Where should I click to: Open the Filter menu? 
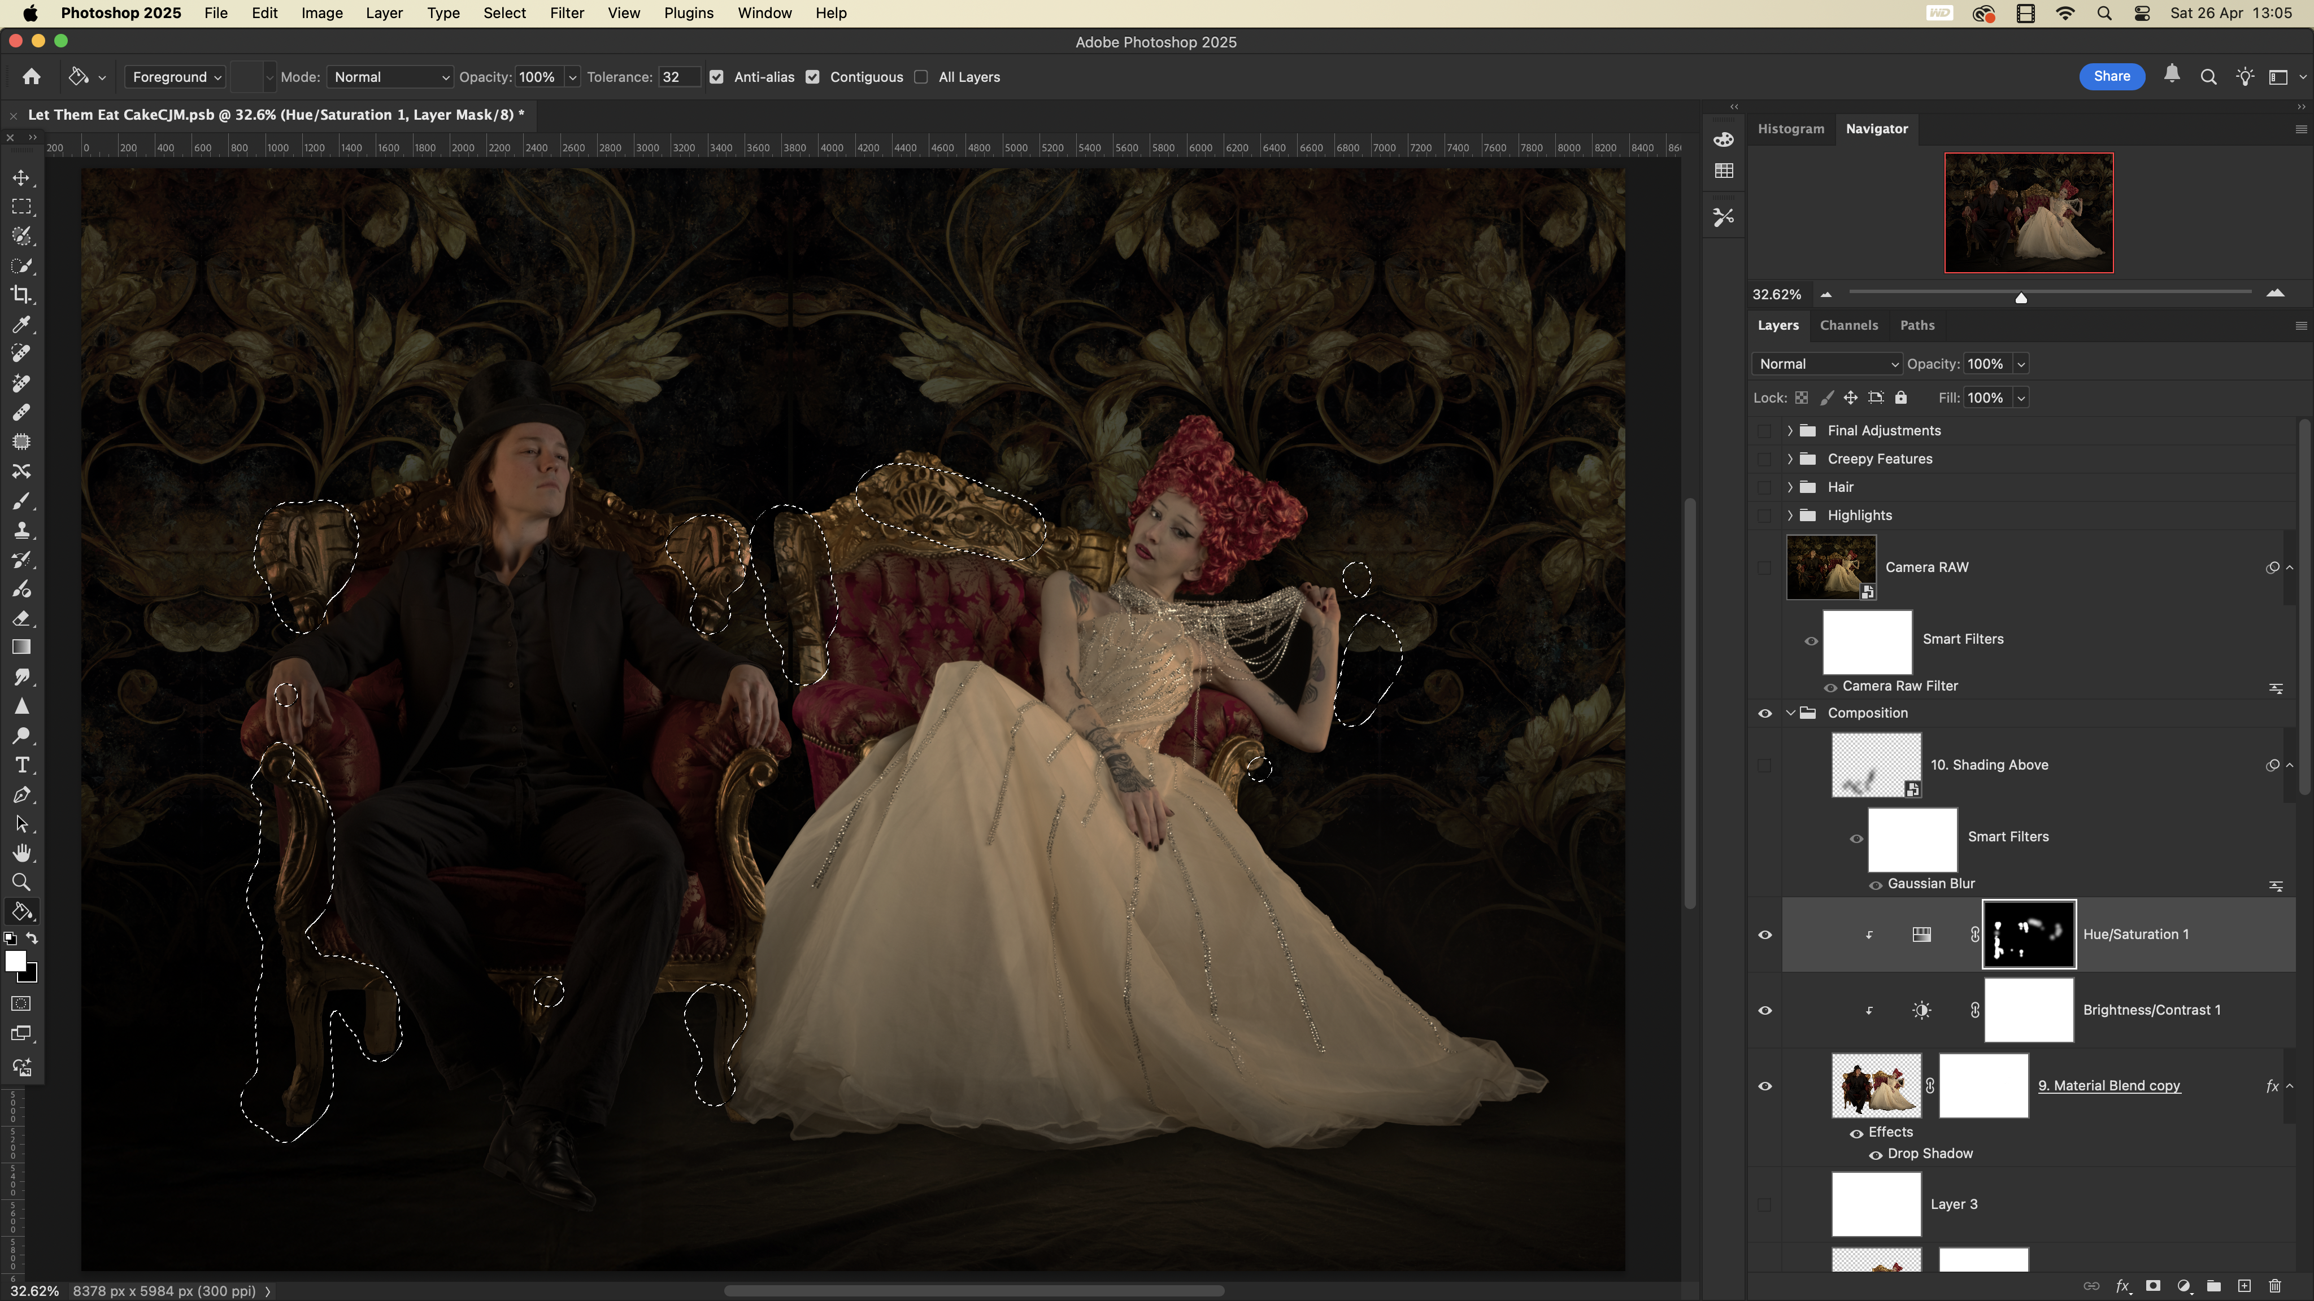pyautogui.click(x=566, y=14)
